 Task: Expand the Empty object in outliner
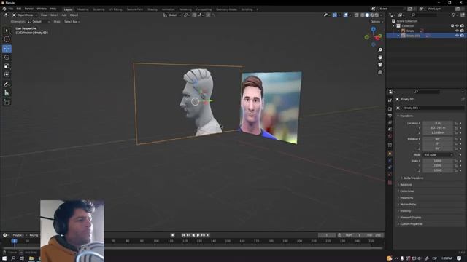click(x=398, y=31)
